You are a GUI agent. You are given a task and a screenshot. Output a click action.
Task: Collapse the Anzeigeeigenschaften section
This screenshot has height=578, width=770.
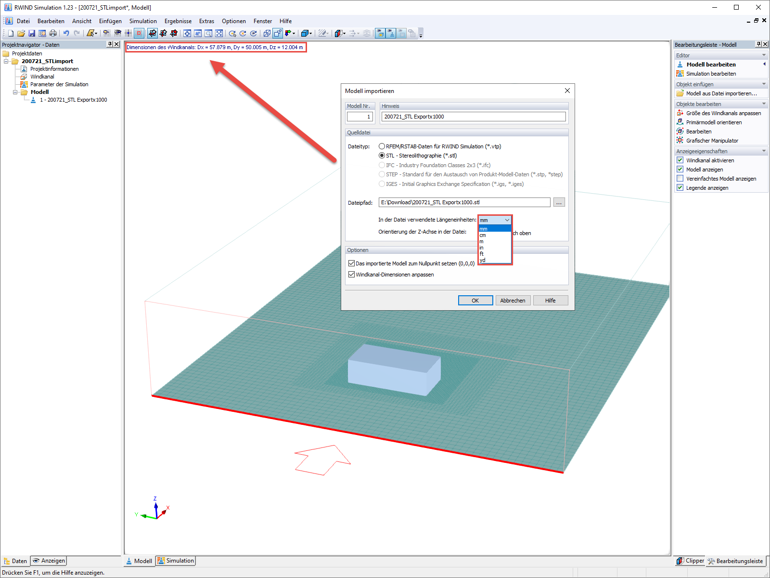(764, 151)
